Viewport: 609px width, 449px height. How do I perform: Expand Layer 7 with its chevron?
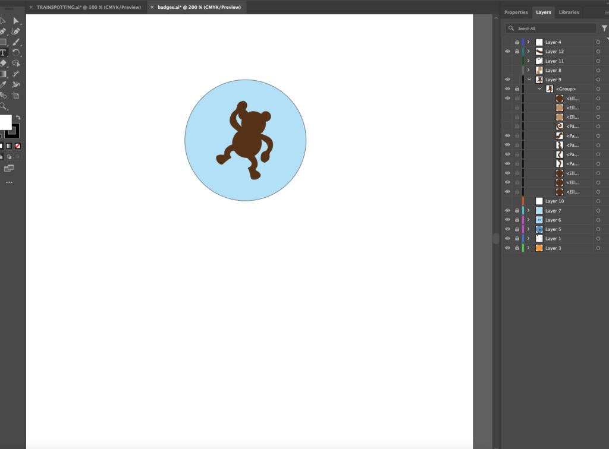pos(529,210)
